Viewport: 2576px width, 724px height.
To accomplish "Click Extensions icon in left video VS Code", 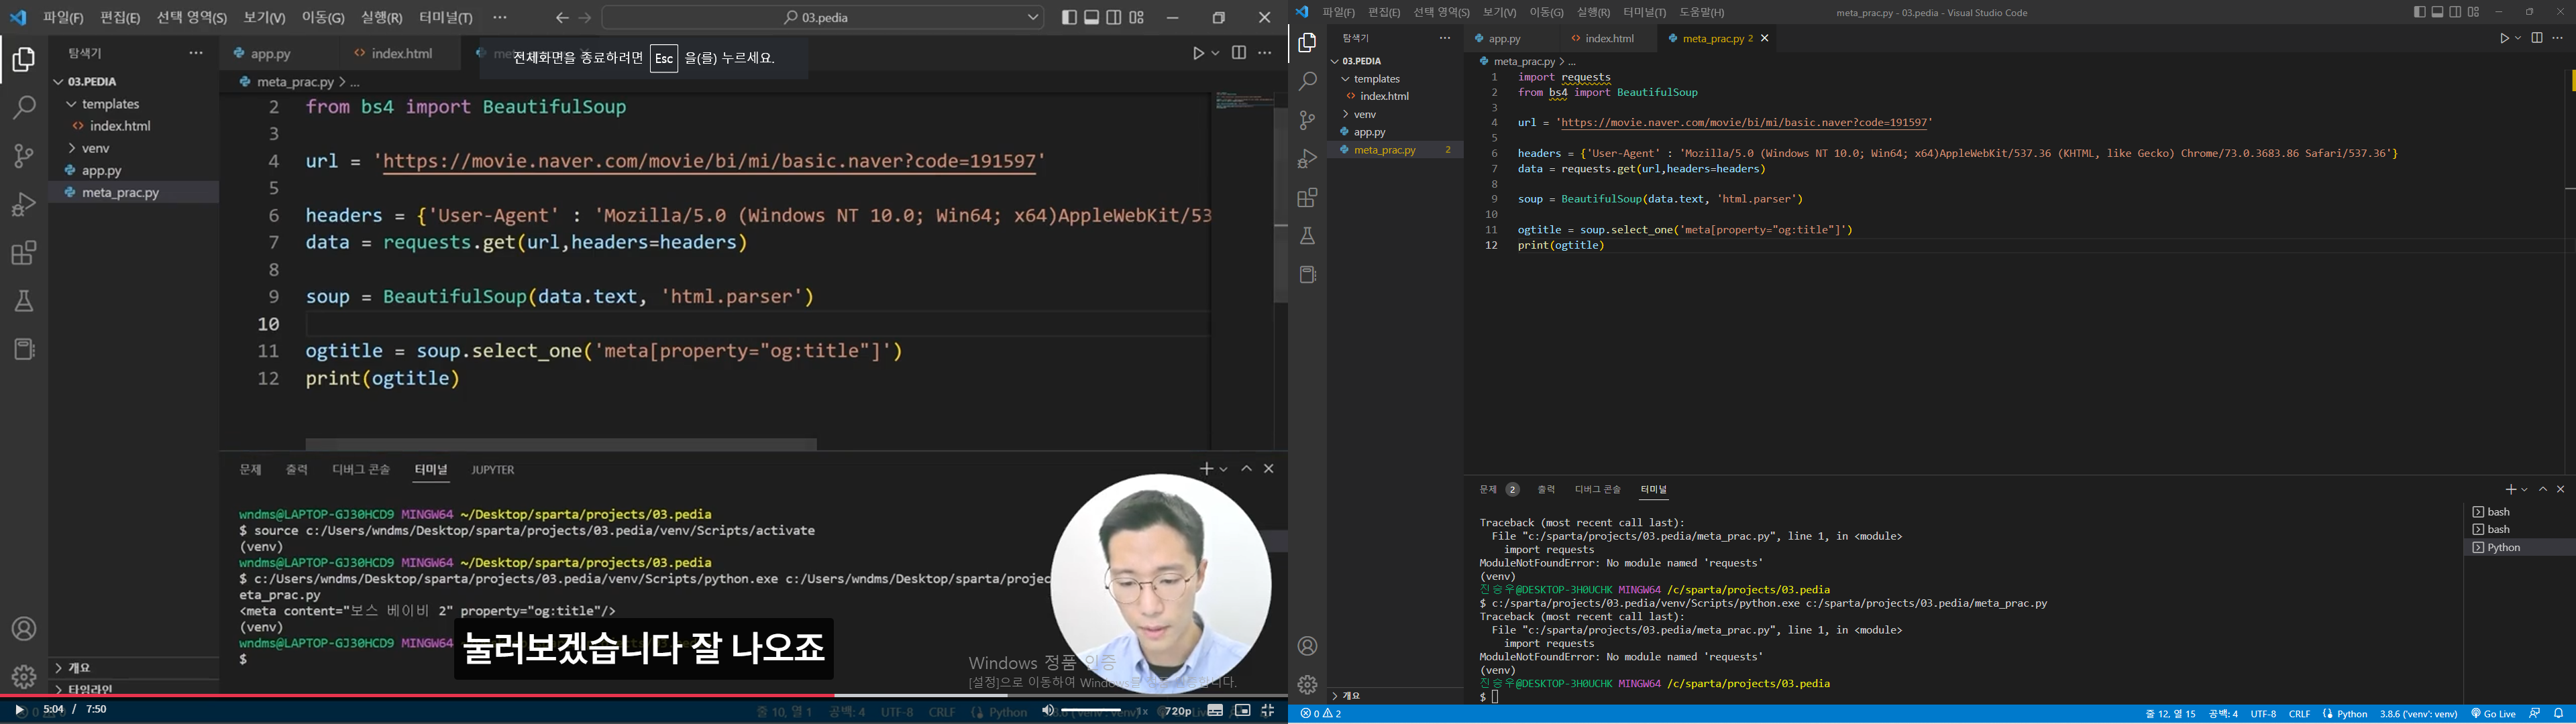I will tap(24, 253).
